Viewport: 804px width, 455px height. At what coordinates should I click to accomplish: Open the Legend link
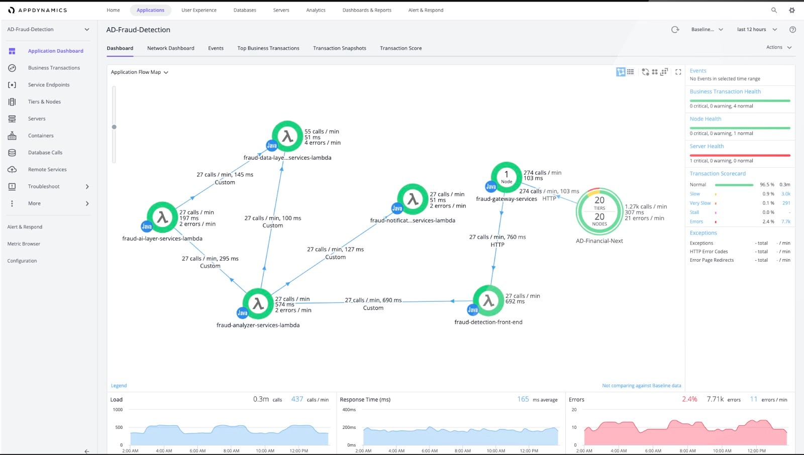[x=119, y=386]
